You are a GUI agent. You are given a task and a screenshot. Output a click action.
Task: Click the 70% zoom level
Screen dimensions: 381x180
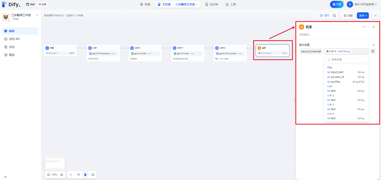pyautogui.click(x=54, y=175)
